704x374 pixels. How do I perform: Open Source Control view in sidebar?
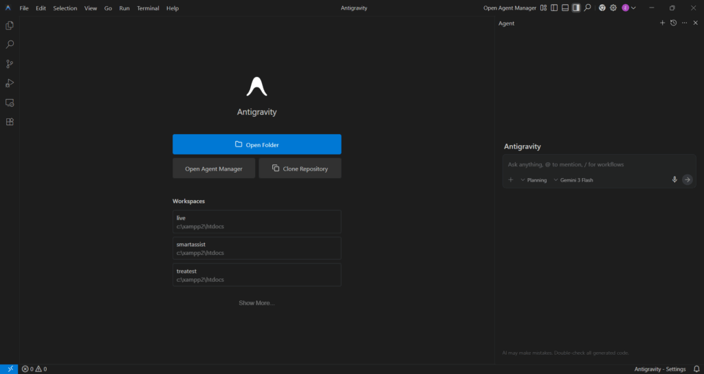(x=10, y=64)
